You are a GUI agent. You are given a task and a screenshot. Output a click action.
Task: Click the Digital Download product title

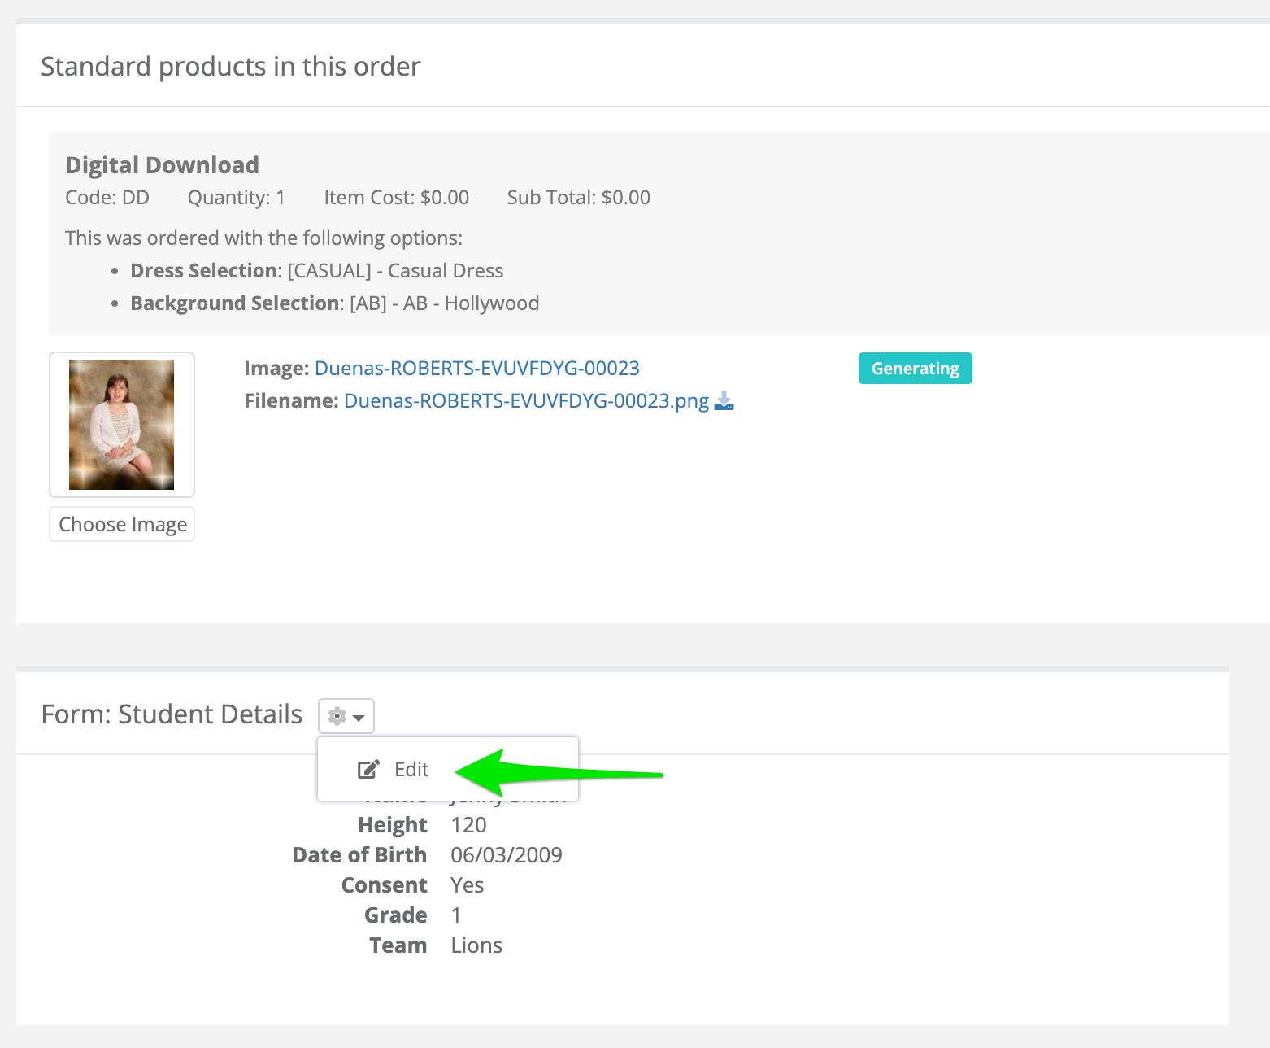(162, 165)
